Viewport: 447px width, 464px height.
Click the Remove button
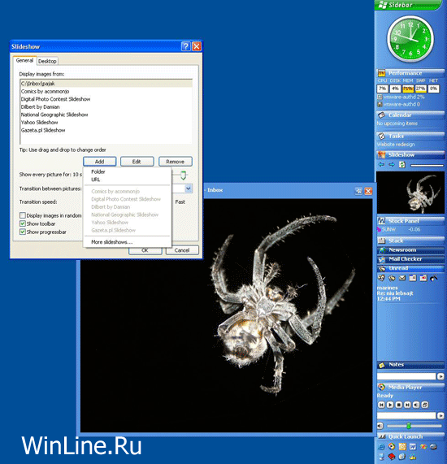(176, 162)
